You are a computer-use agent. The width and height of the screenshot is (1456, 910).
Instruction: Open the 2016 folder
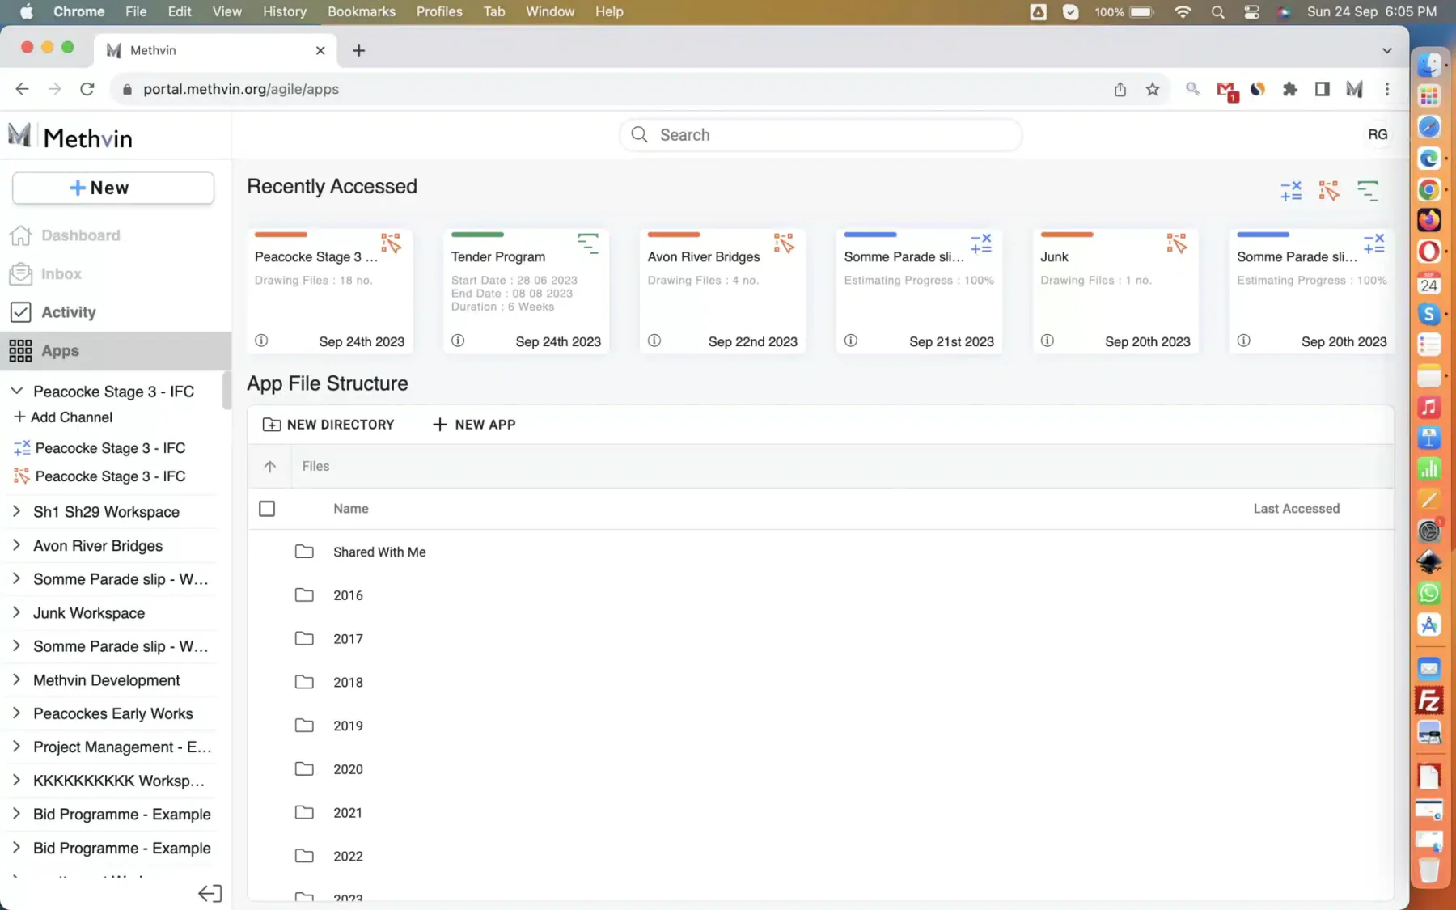point(348,595)
